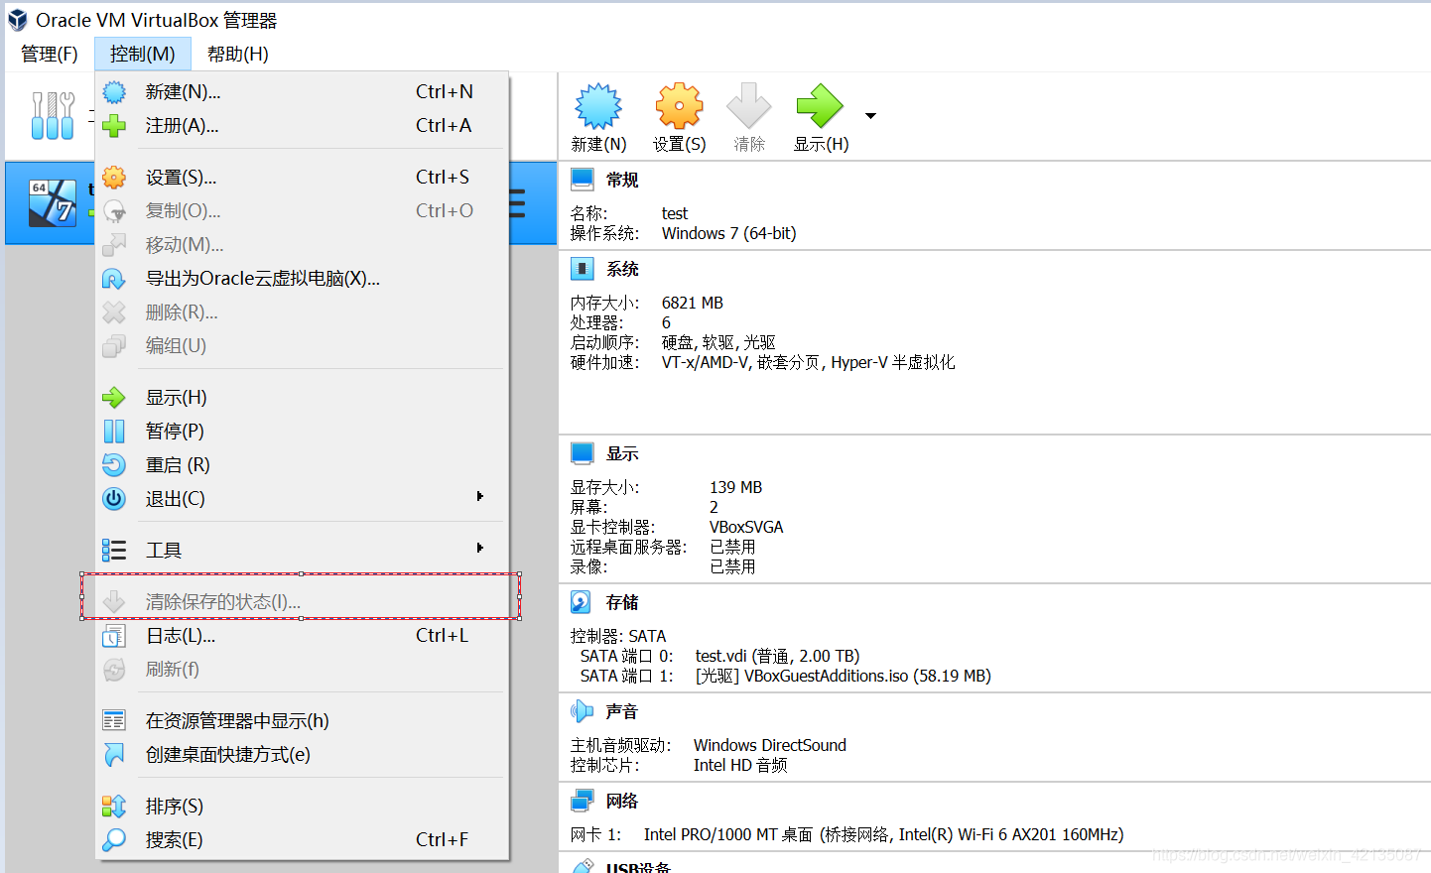Select 排序(S) menu entry
1431x873 pixels.
(302, 807)
